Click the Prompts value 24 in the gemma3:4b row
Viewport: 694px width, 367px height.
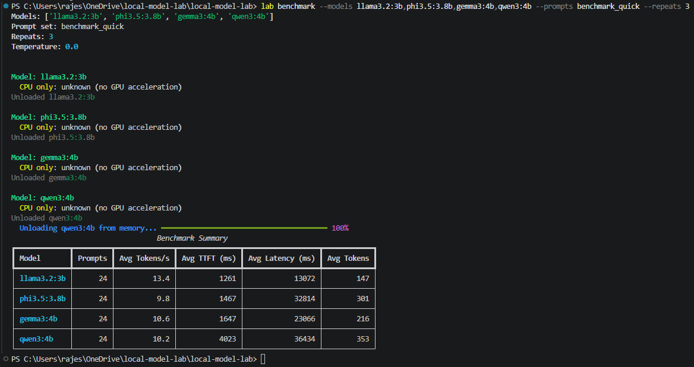(x=103, y=319)
